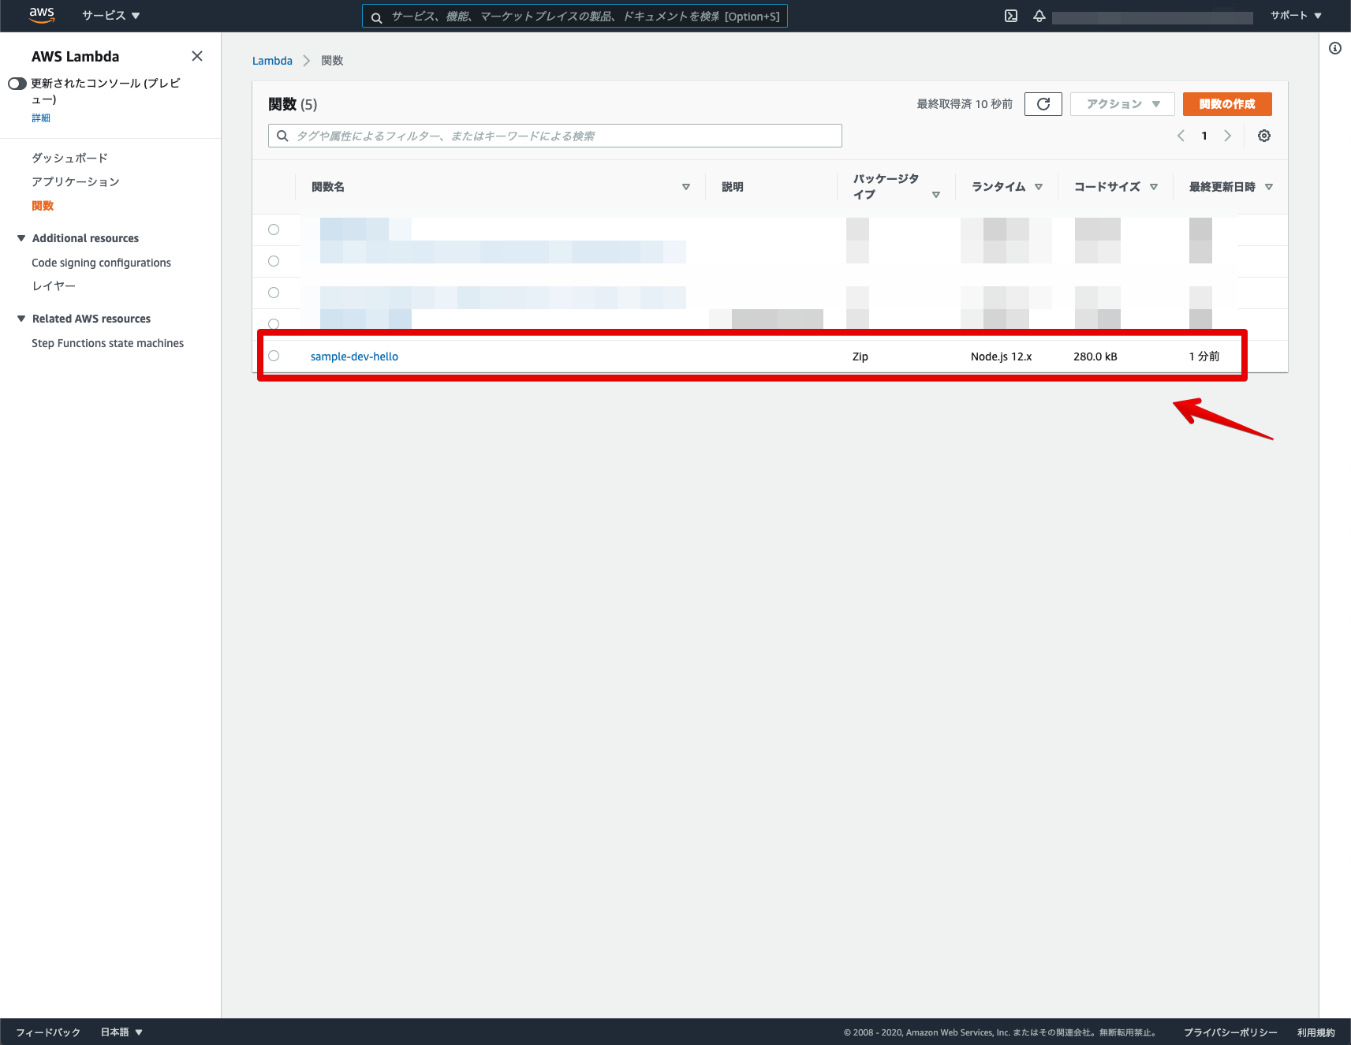Click the function filter search box
The height and width of the screenshot is (1045, 1351).
click(555, 136)
